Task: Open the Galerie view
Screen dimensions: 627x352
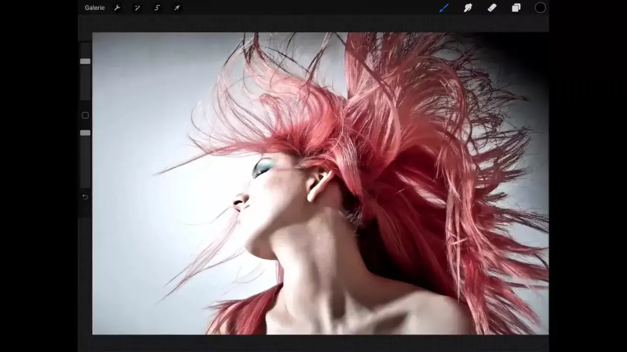Action: 95,8
